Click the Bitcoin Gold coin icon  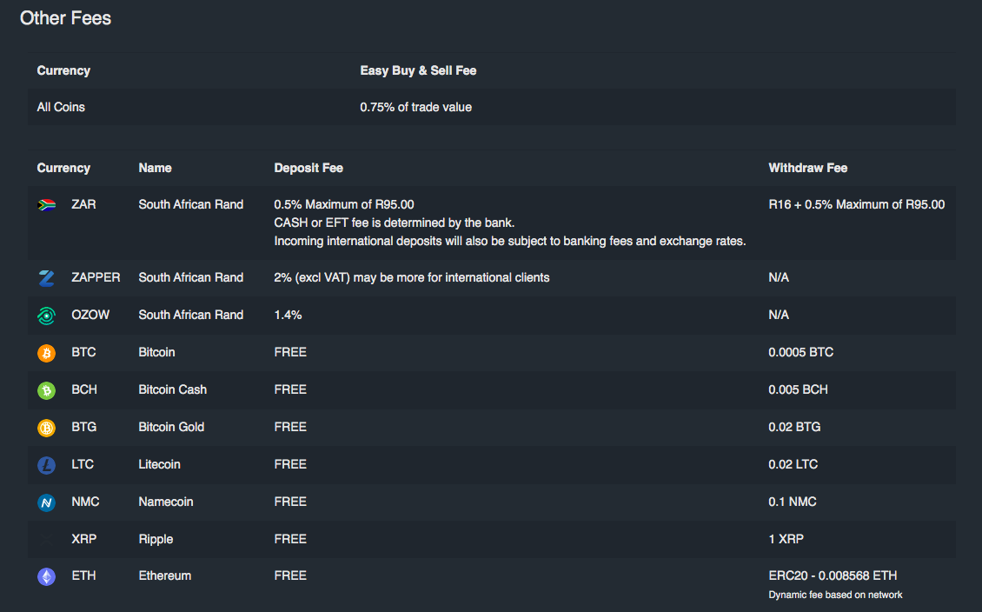pyautogui.click(x=46, y=428)
